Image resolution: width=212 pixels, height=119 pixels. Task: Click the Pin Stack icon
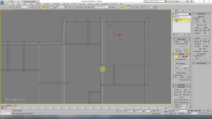[174, 34]
